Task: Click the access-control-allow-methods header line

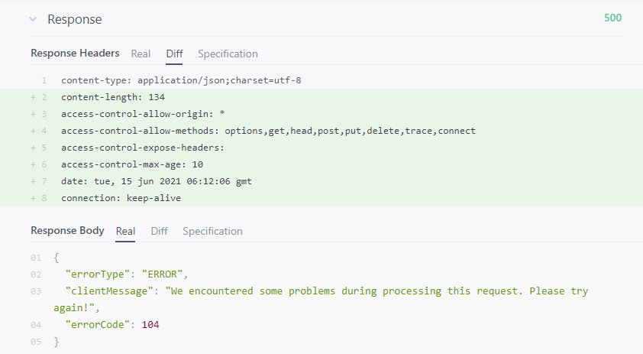Action: 268,131
